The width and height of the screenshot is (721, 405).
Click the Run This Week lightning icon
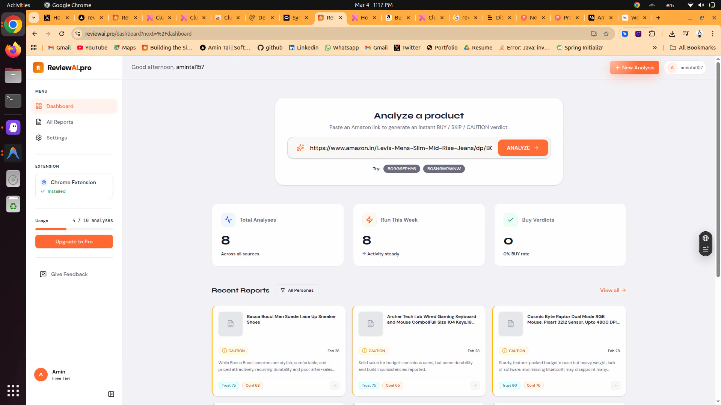click(x=370, y=220)
